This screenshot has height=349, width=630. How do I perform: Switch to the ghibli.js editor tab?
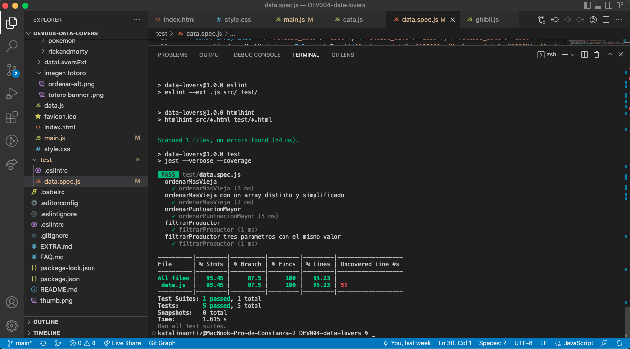pos(487,20)
